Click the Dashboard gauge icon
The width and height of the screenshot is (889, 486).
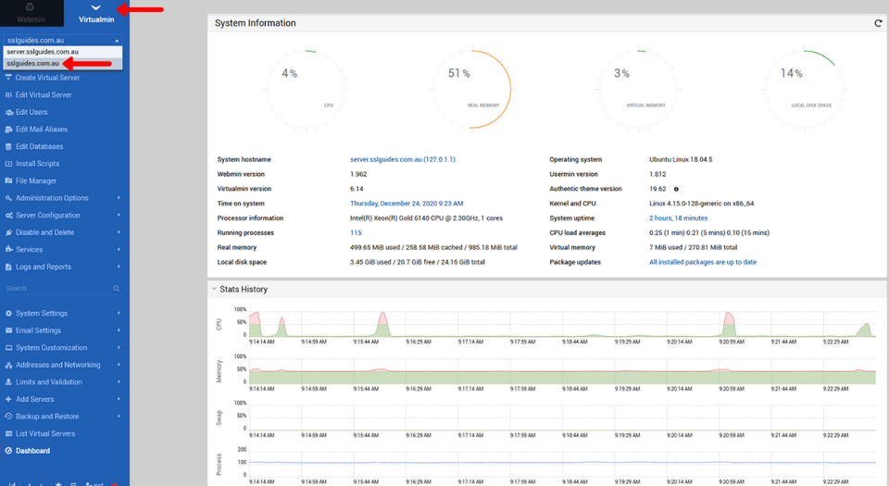point(8,451)
